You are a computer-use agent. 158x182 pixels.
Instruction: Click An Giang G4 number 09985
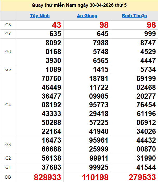[x=99, y=96]
